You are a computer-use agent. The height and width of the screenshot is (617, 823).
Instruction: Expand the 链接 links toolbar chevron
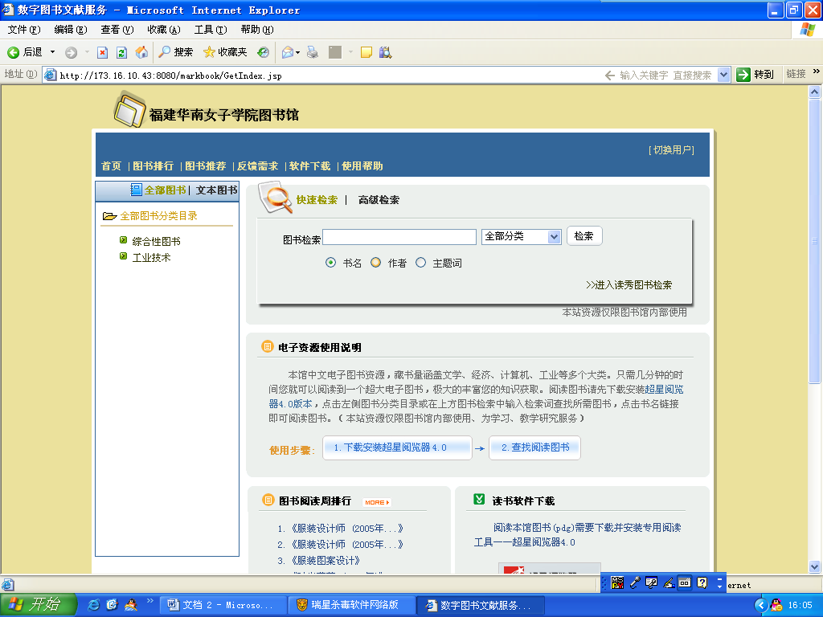(817, 72)
